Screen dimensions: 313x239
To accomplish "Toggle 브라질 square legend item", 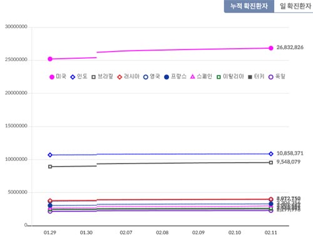I will coord(102,77).
